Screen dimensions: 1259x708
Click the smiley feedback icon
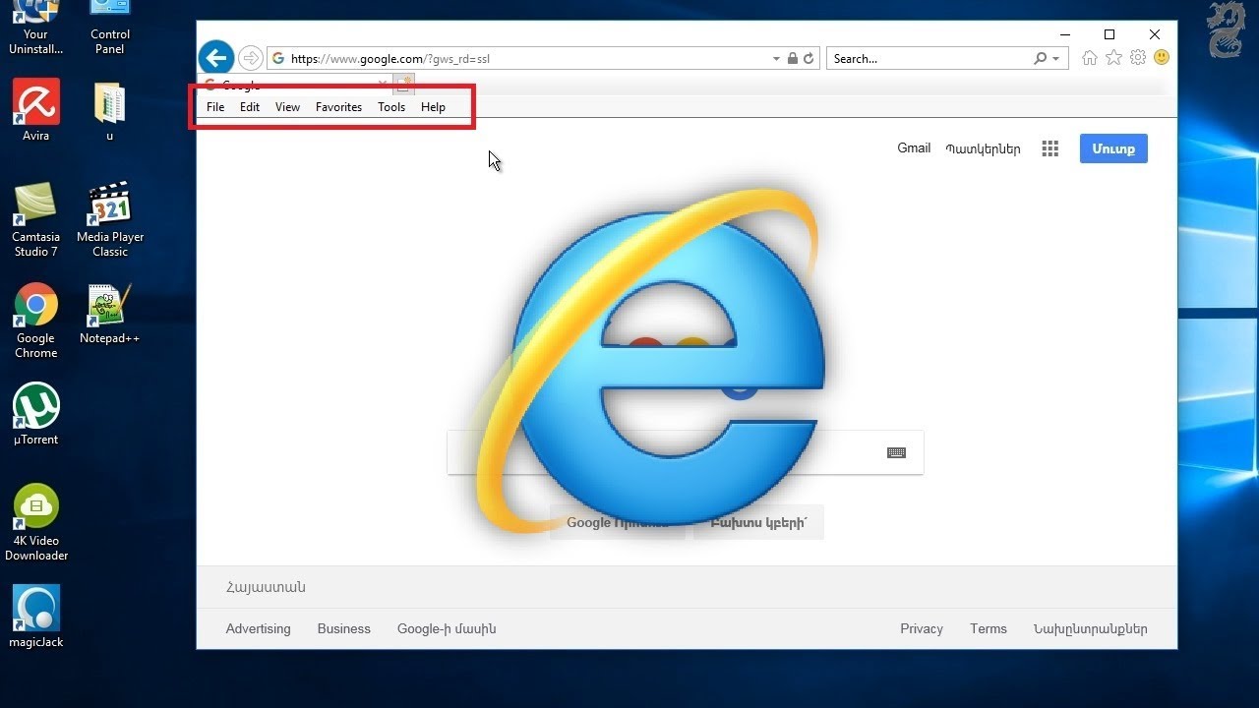click(1162, 58)
